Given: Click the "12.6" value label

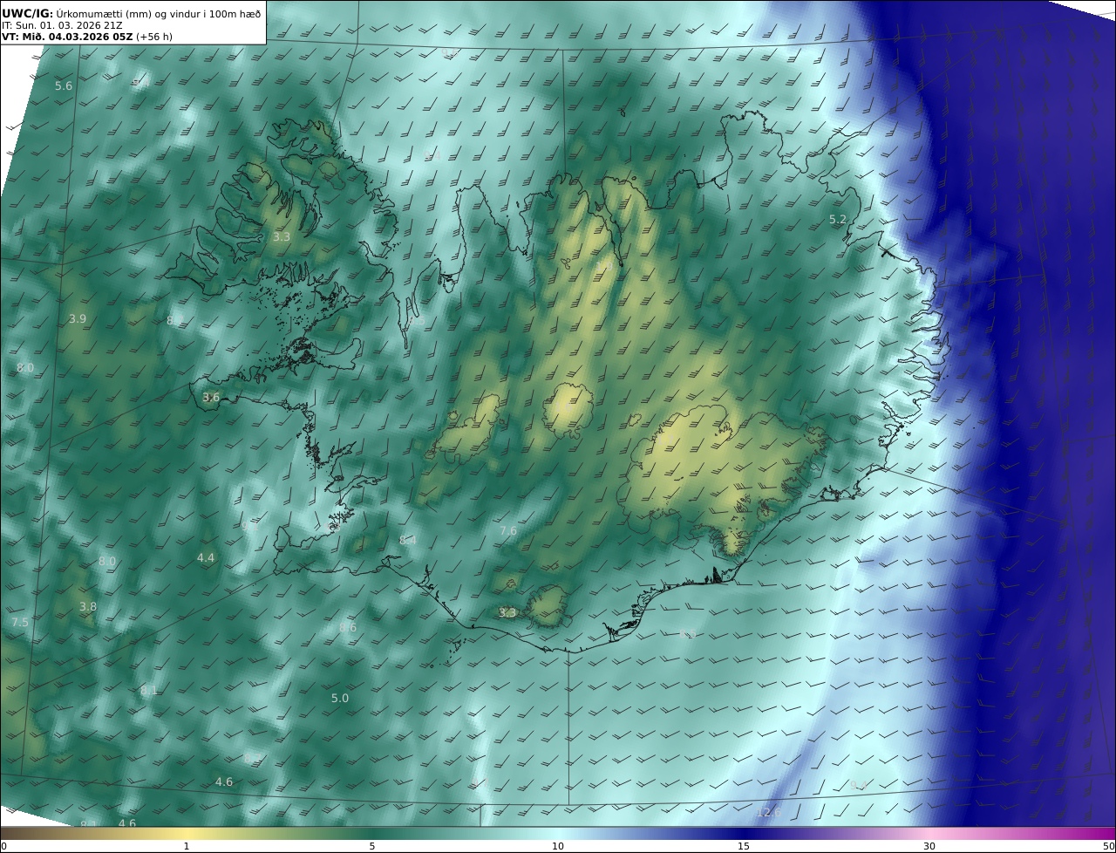Looking at the screenshot, I should [769, 813].
